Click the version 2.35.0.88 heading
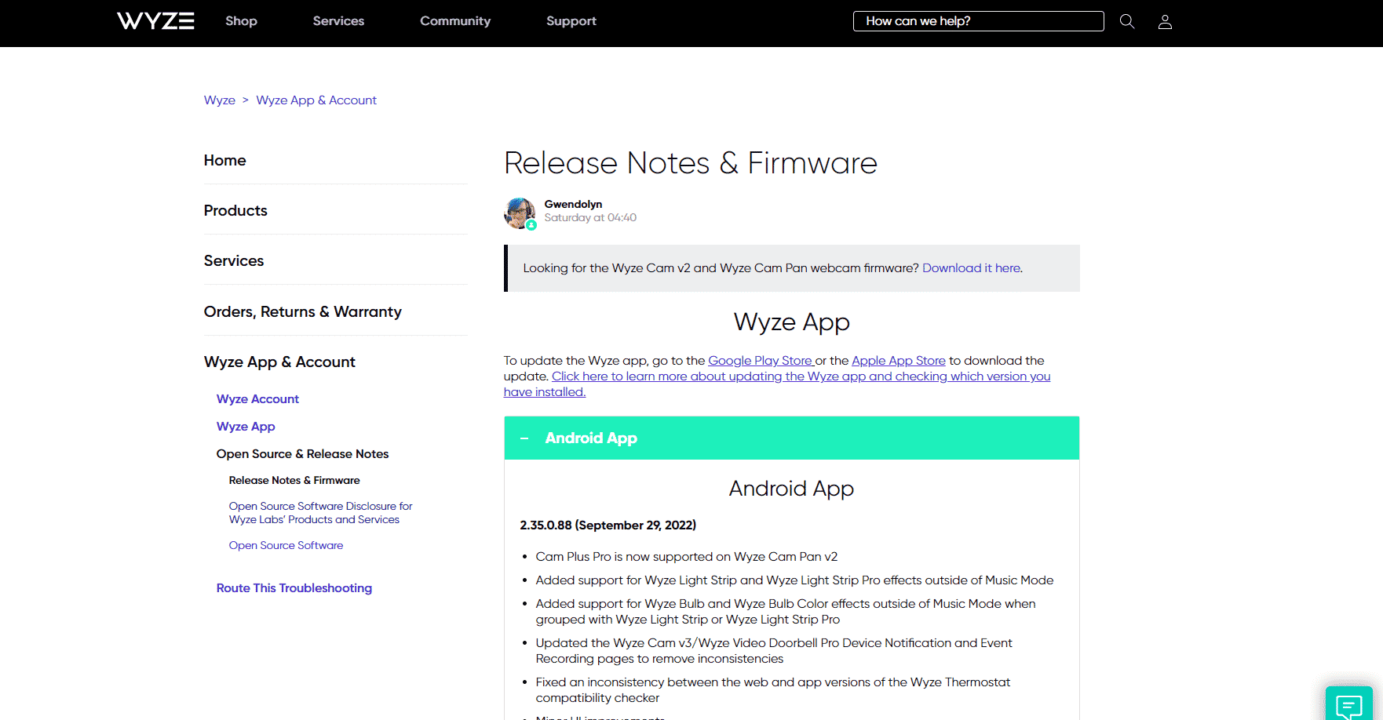1383x720 pixels. 608,525
